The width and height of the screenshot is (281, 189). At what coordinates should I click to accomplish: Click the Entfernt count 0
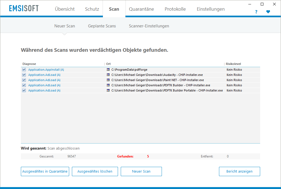(x=228, y=156)
